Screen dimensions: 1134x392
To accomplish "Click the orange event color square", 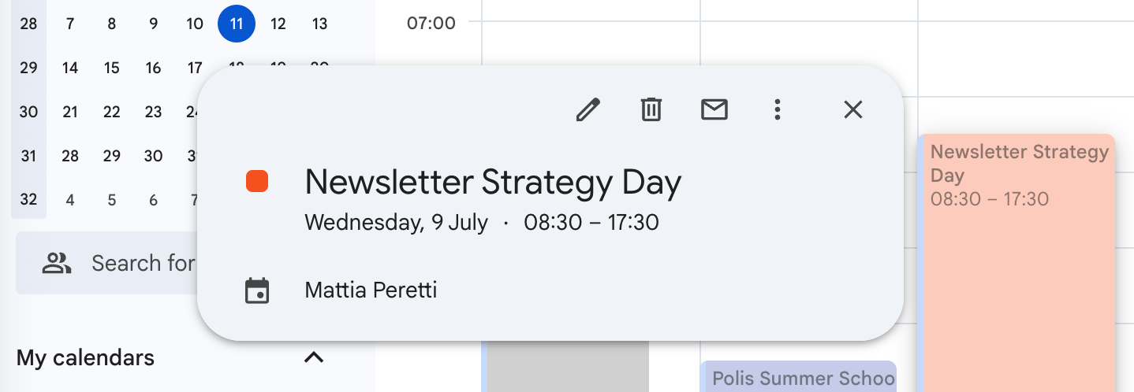I will (x=257, y=181).
